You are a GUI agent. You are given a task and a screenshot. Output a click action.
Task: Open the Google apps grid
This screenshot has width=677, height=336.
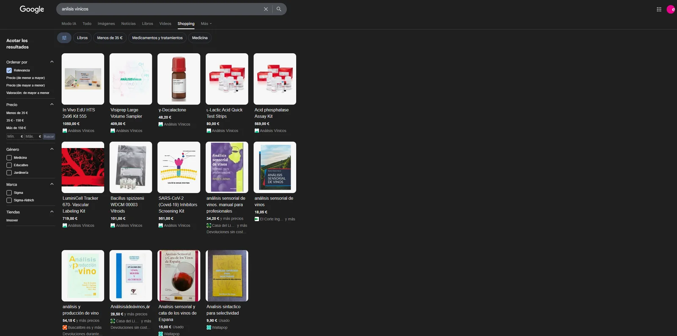[659, 9]
